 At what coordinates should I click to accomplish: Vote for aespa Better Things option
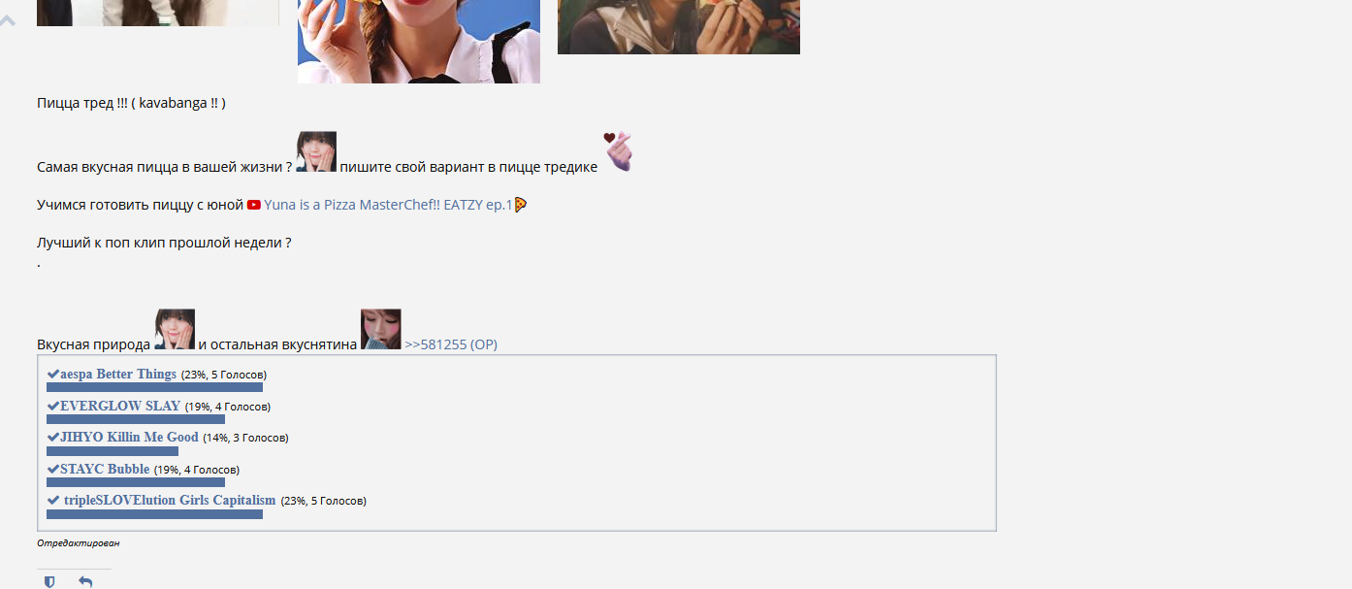[112, 374]
